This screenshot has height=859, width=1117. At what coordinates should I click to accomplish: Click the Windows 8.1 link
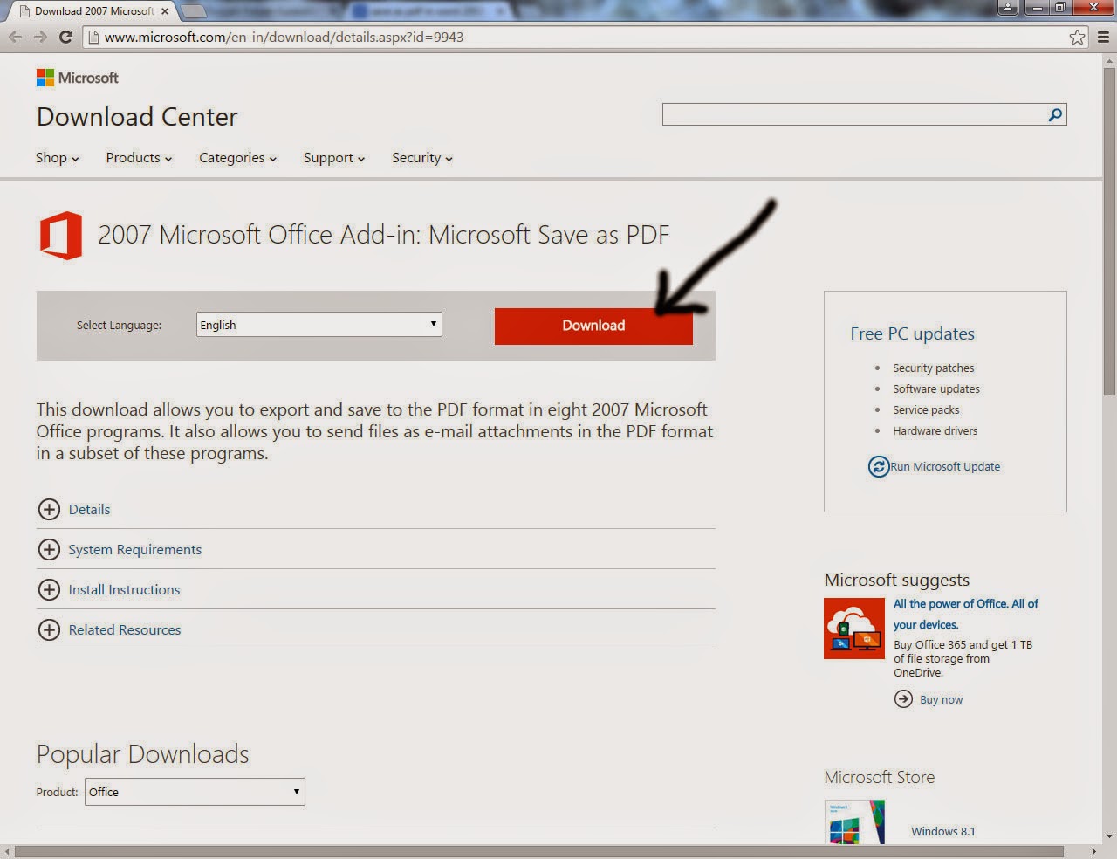tap(943, 831)
